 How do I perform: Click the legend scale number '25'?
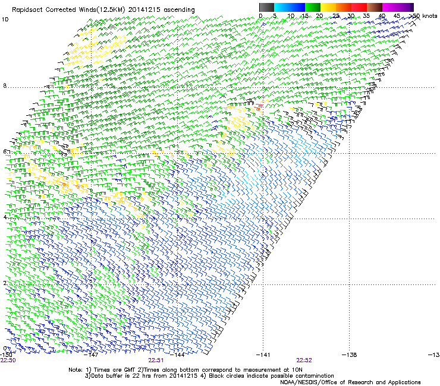(x=336, y=16)
